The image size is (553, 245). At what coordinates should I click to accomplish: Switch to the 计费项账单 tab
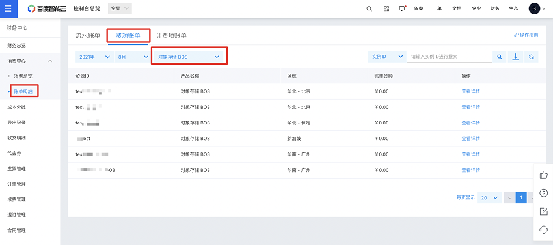click(171, 35)
